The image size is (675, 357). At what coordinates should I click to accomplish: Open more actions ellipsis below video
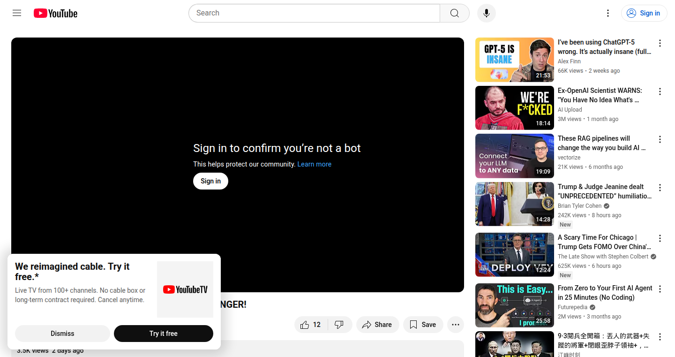coord(456,325)
